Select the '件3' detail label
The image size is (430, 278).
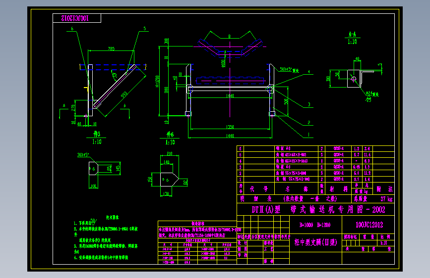[97, 134]
